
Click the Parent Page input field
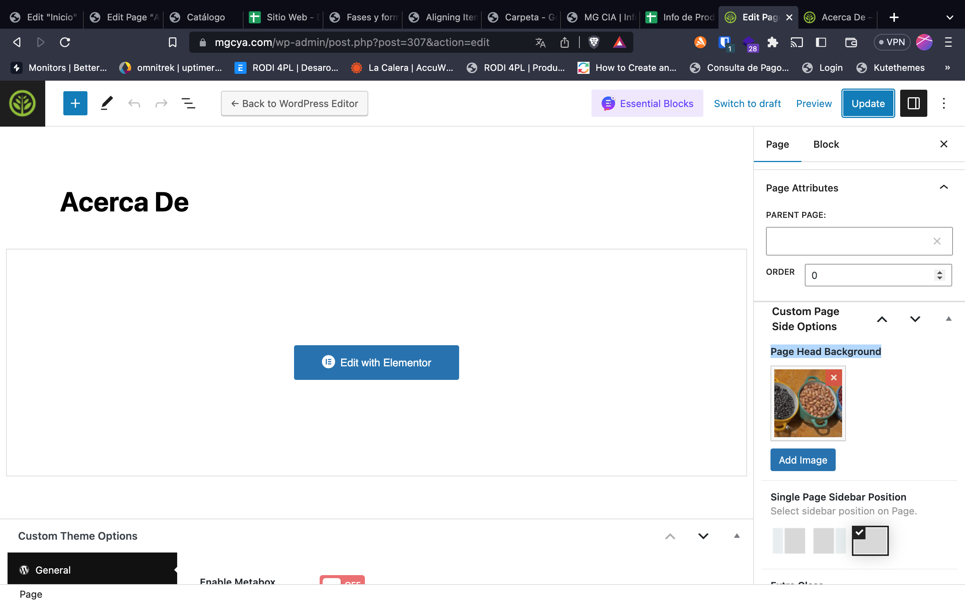click(x=859, y=241)
